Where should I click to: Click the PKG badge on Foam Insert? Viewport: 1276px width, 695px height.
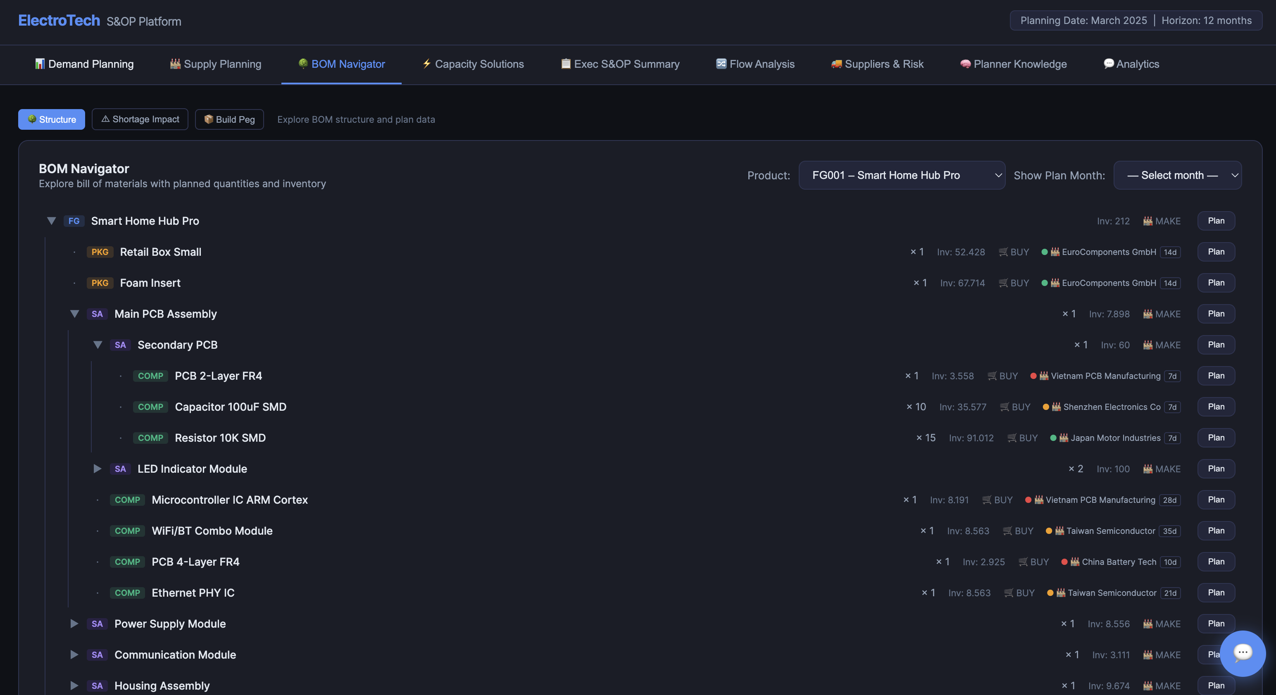coord(100,283)
